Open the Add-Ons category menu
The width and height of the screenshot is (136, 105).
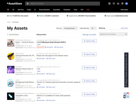[21, 10]
